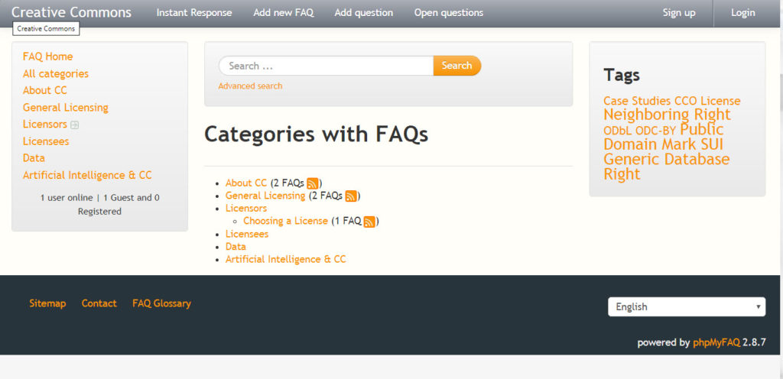Open FAQ Home in the sidebar
Image resolution: width=783 pixels, height=379 pixels.
(48, 57)
